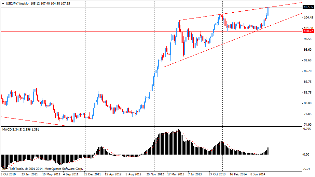Click the last MACD histogram bar

click(268, 151)
